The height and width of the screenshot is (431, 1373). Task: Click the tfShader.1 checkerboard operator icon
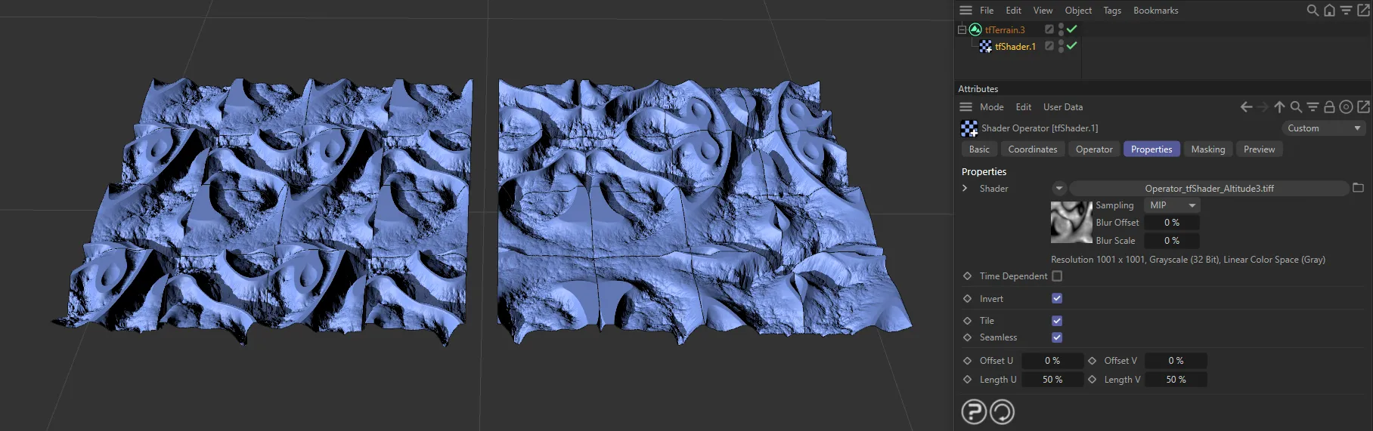pos(985,47)
